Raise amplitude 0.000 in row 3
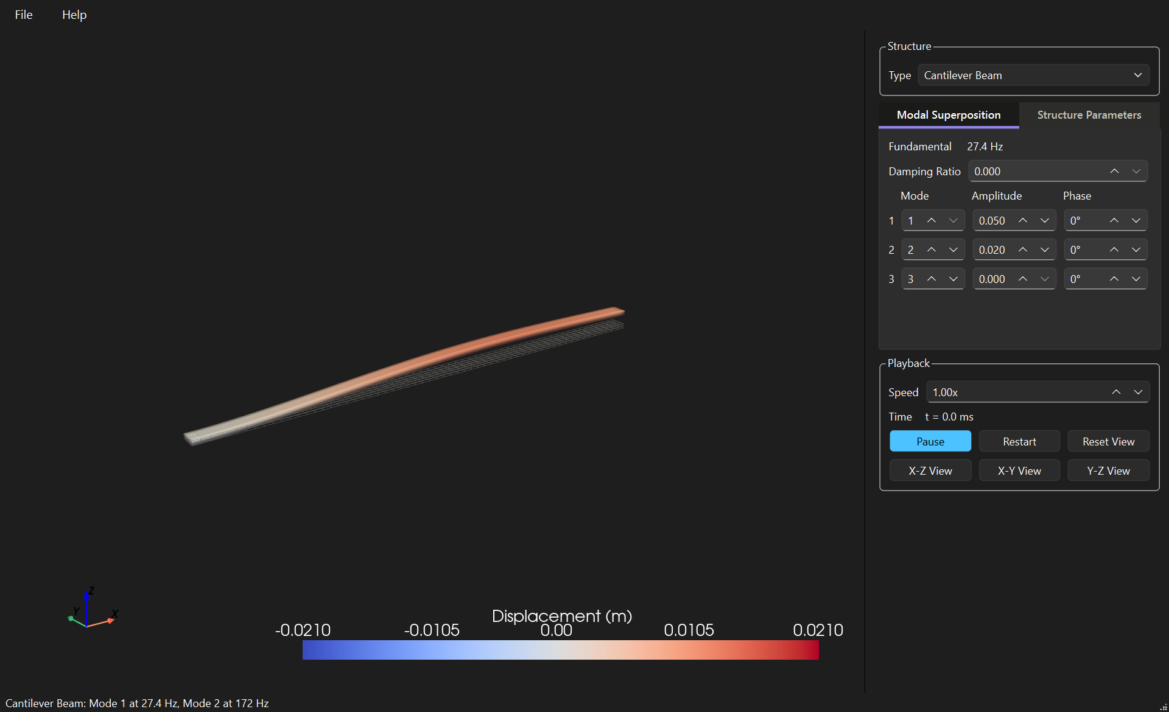The image size is (1169, 712). (x=1023, y=279)
